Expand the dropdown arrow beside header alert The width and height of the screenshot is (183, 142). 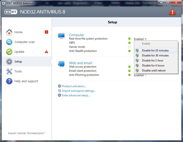click(178, 12)
